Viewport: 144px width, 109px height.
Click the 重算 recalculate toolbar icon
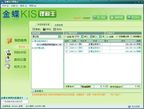34,29
